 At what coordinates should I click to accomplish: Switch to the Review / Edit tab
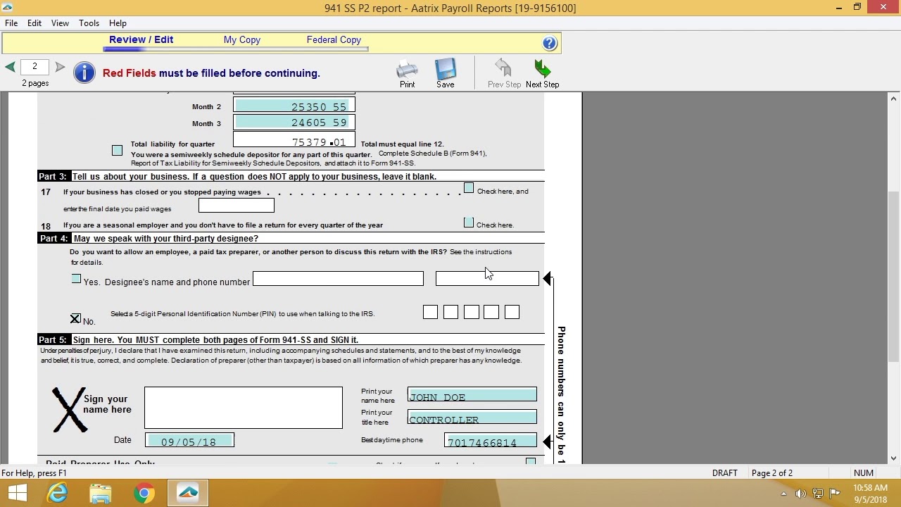point(141,40)
